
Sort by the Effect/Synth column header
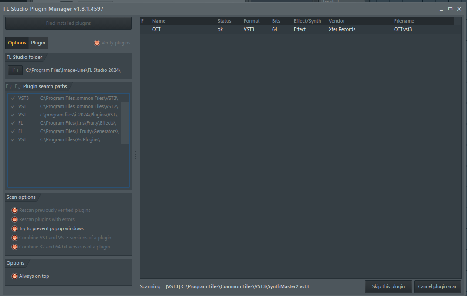[307, 21]
